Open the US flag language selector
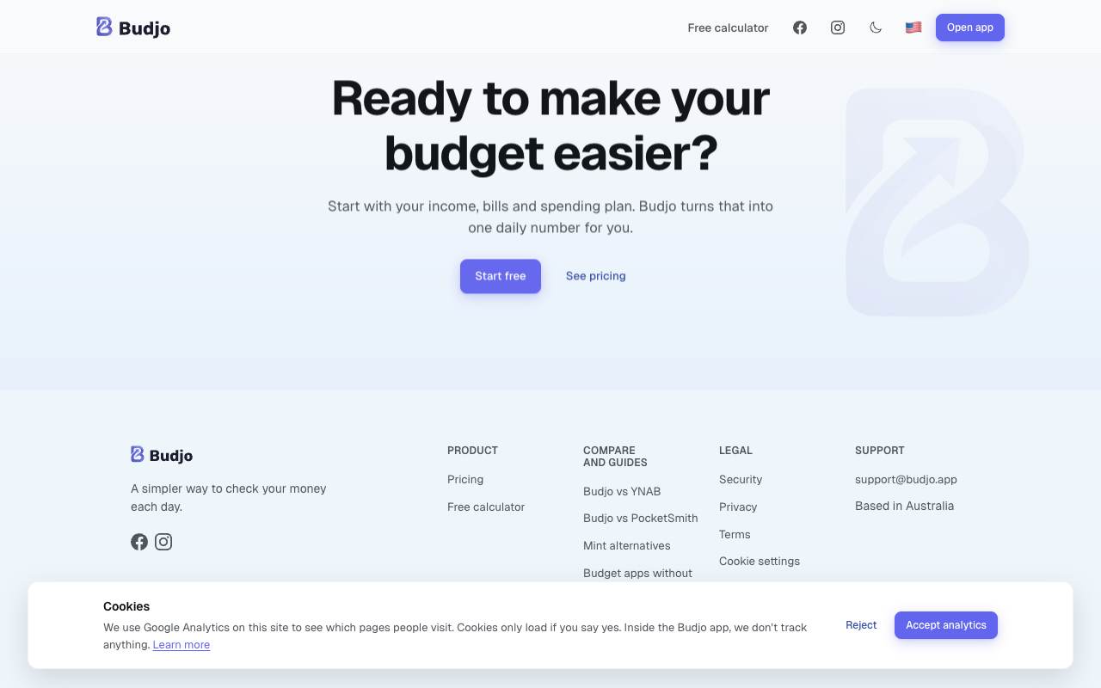1101x688 pixels. click(x=913, y=28)
